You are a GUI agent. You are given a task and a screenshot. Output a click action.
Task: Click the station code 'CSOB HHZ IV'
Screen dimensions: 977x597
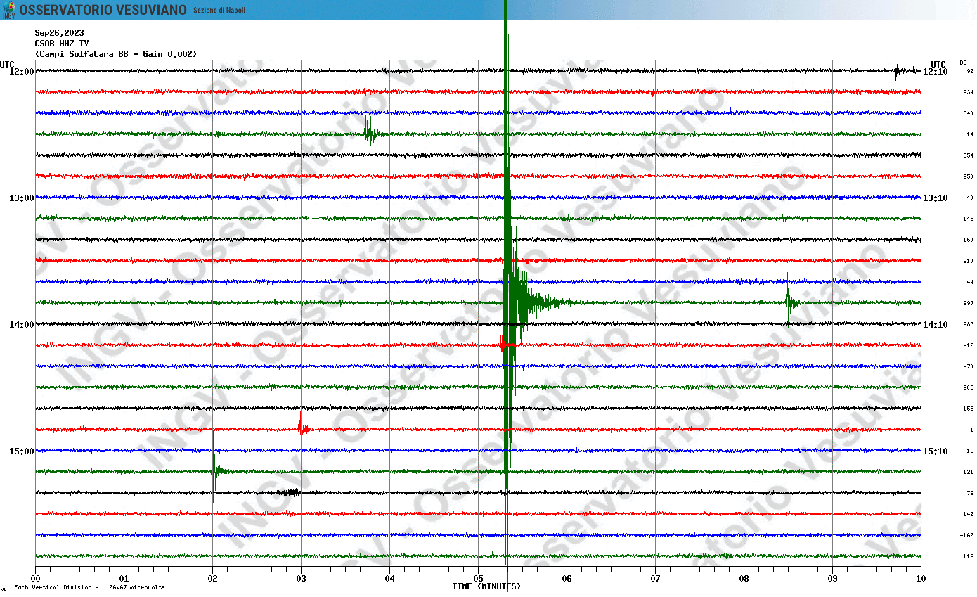(x=62, y=44)
